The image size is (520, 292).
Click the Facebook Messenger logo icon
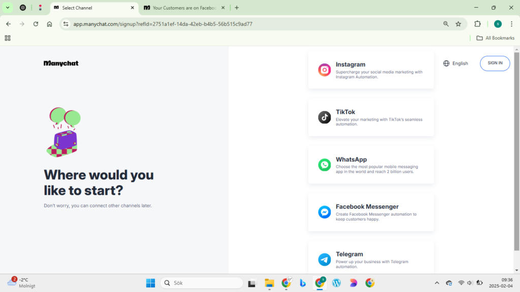[324, 212]
